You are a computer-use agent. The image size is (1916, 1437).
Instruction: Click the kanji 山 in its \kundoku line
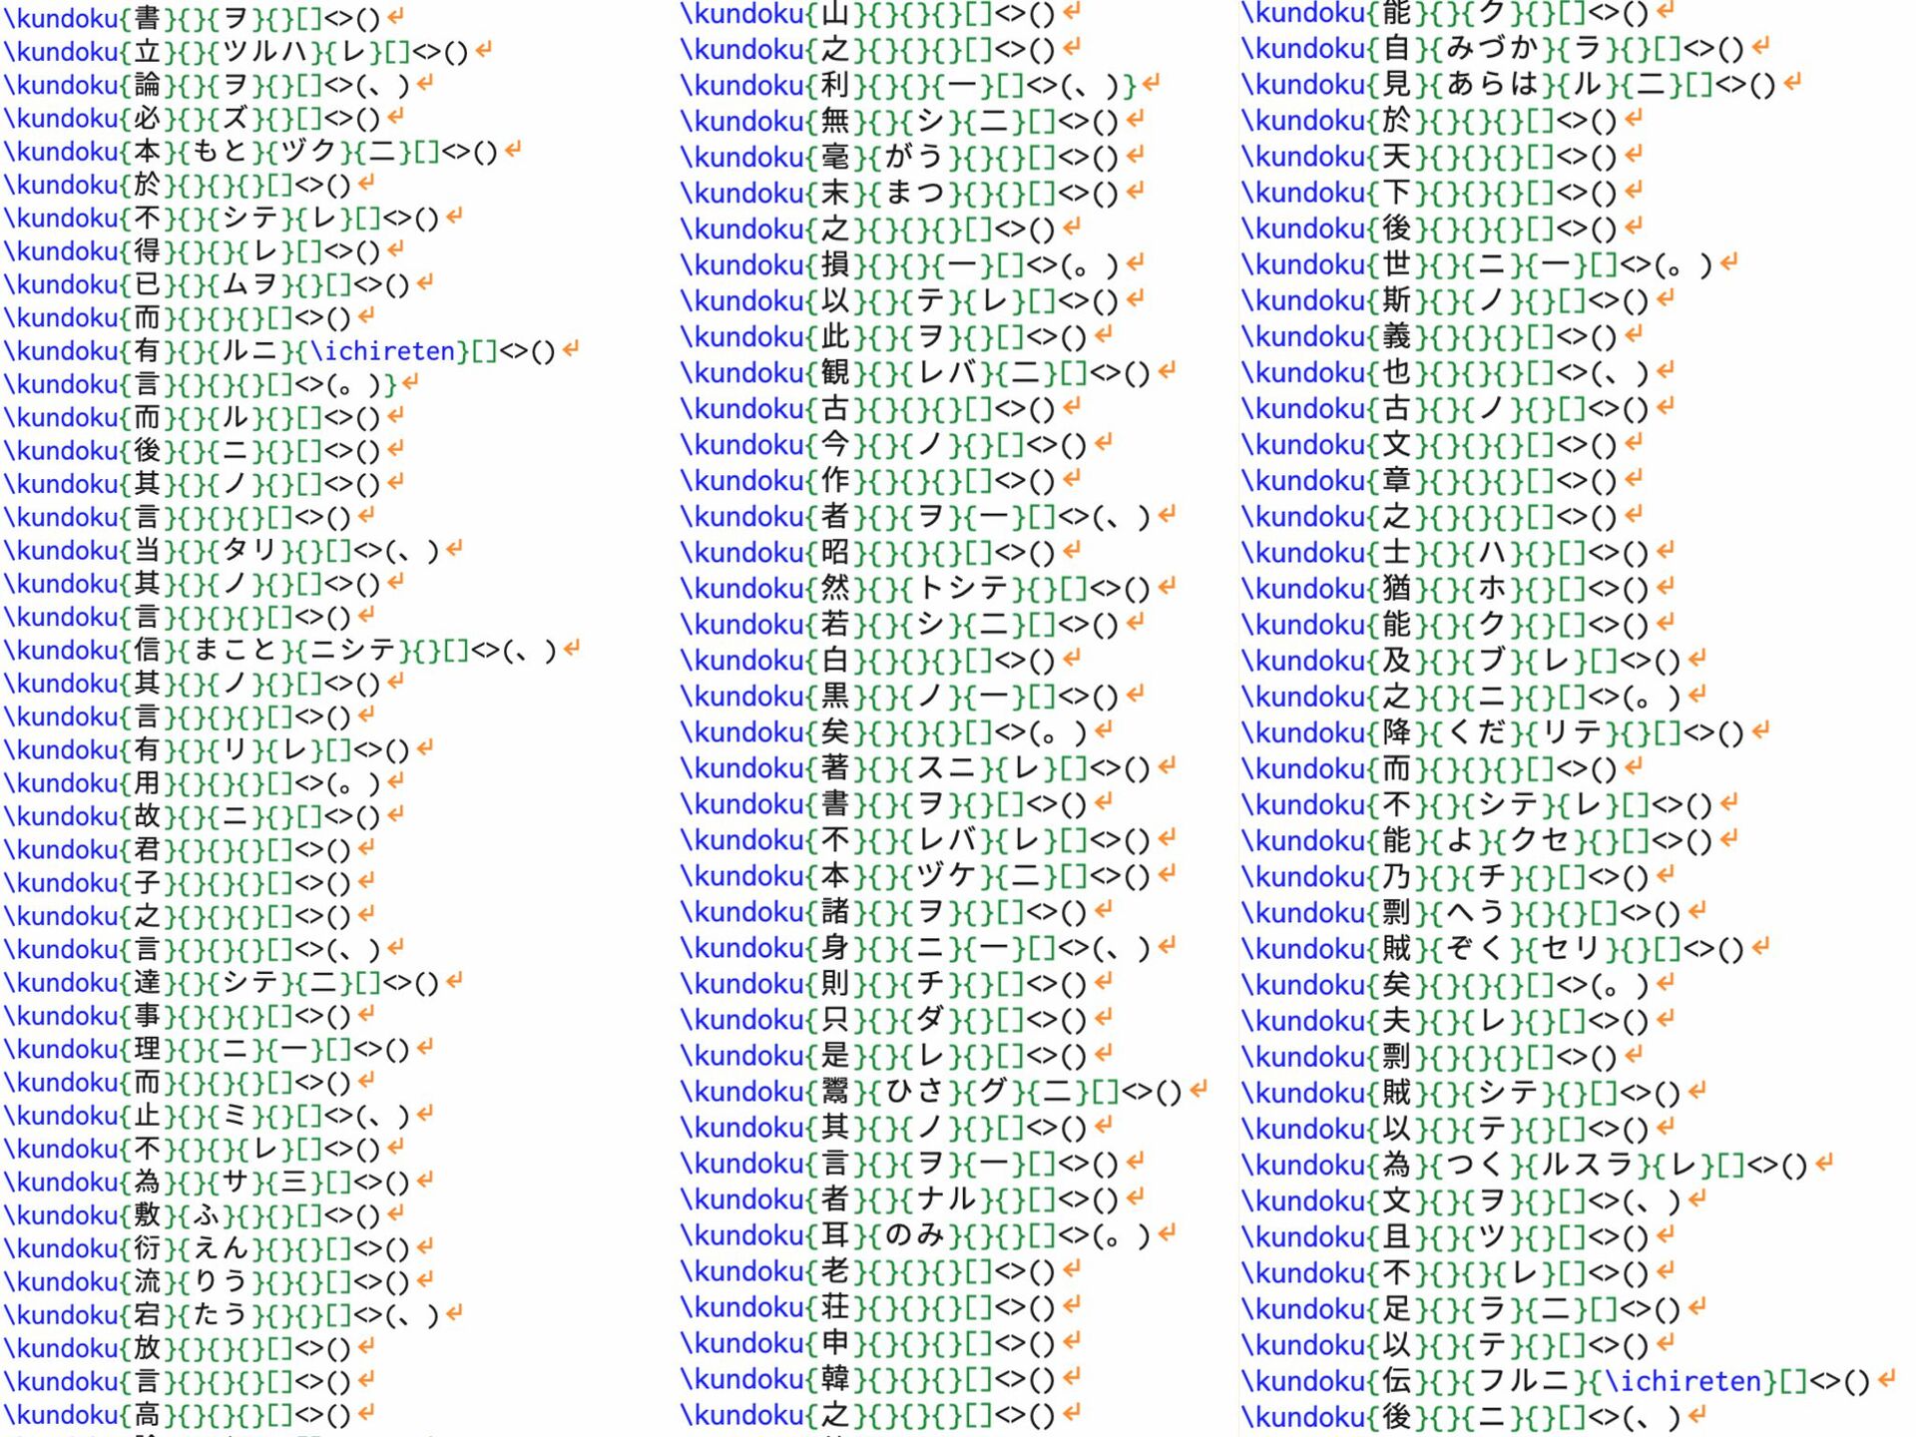834,13
